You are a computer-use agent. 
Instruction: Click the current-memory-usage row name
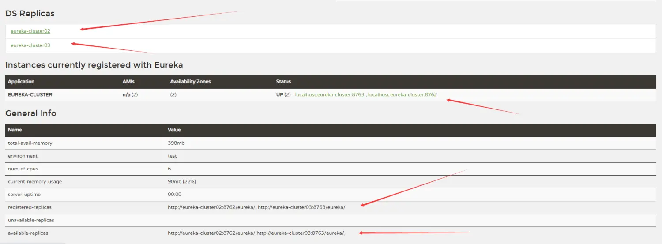coord(35,181)
